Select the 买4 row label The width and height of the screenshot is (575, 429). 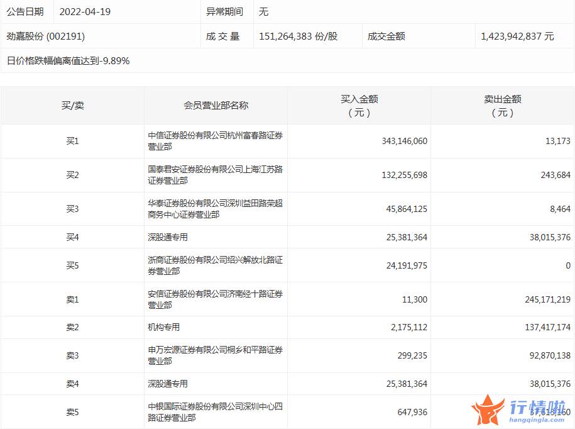pos(73,237)
